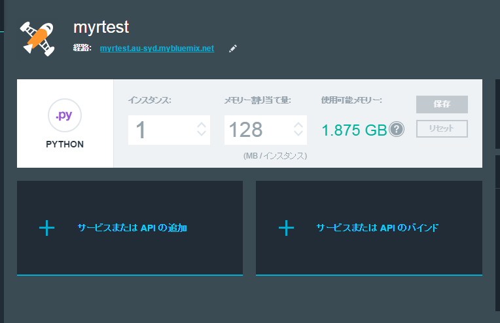500x323 pixels.
Task: Click the 保存 save button
Action: [x=442, y=104]
